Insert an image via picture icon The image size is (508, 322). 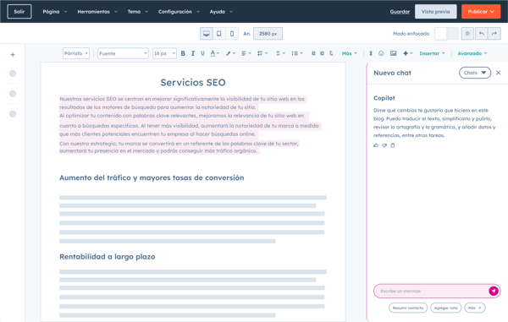394,53
